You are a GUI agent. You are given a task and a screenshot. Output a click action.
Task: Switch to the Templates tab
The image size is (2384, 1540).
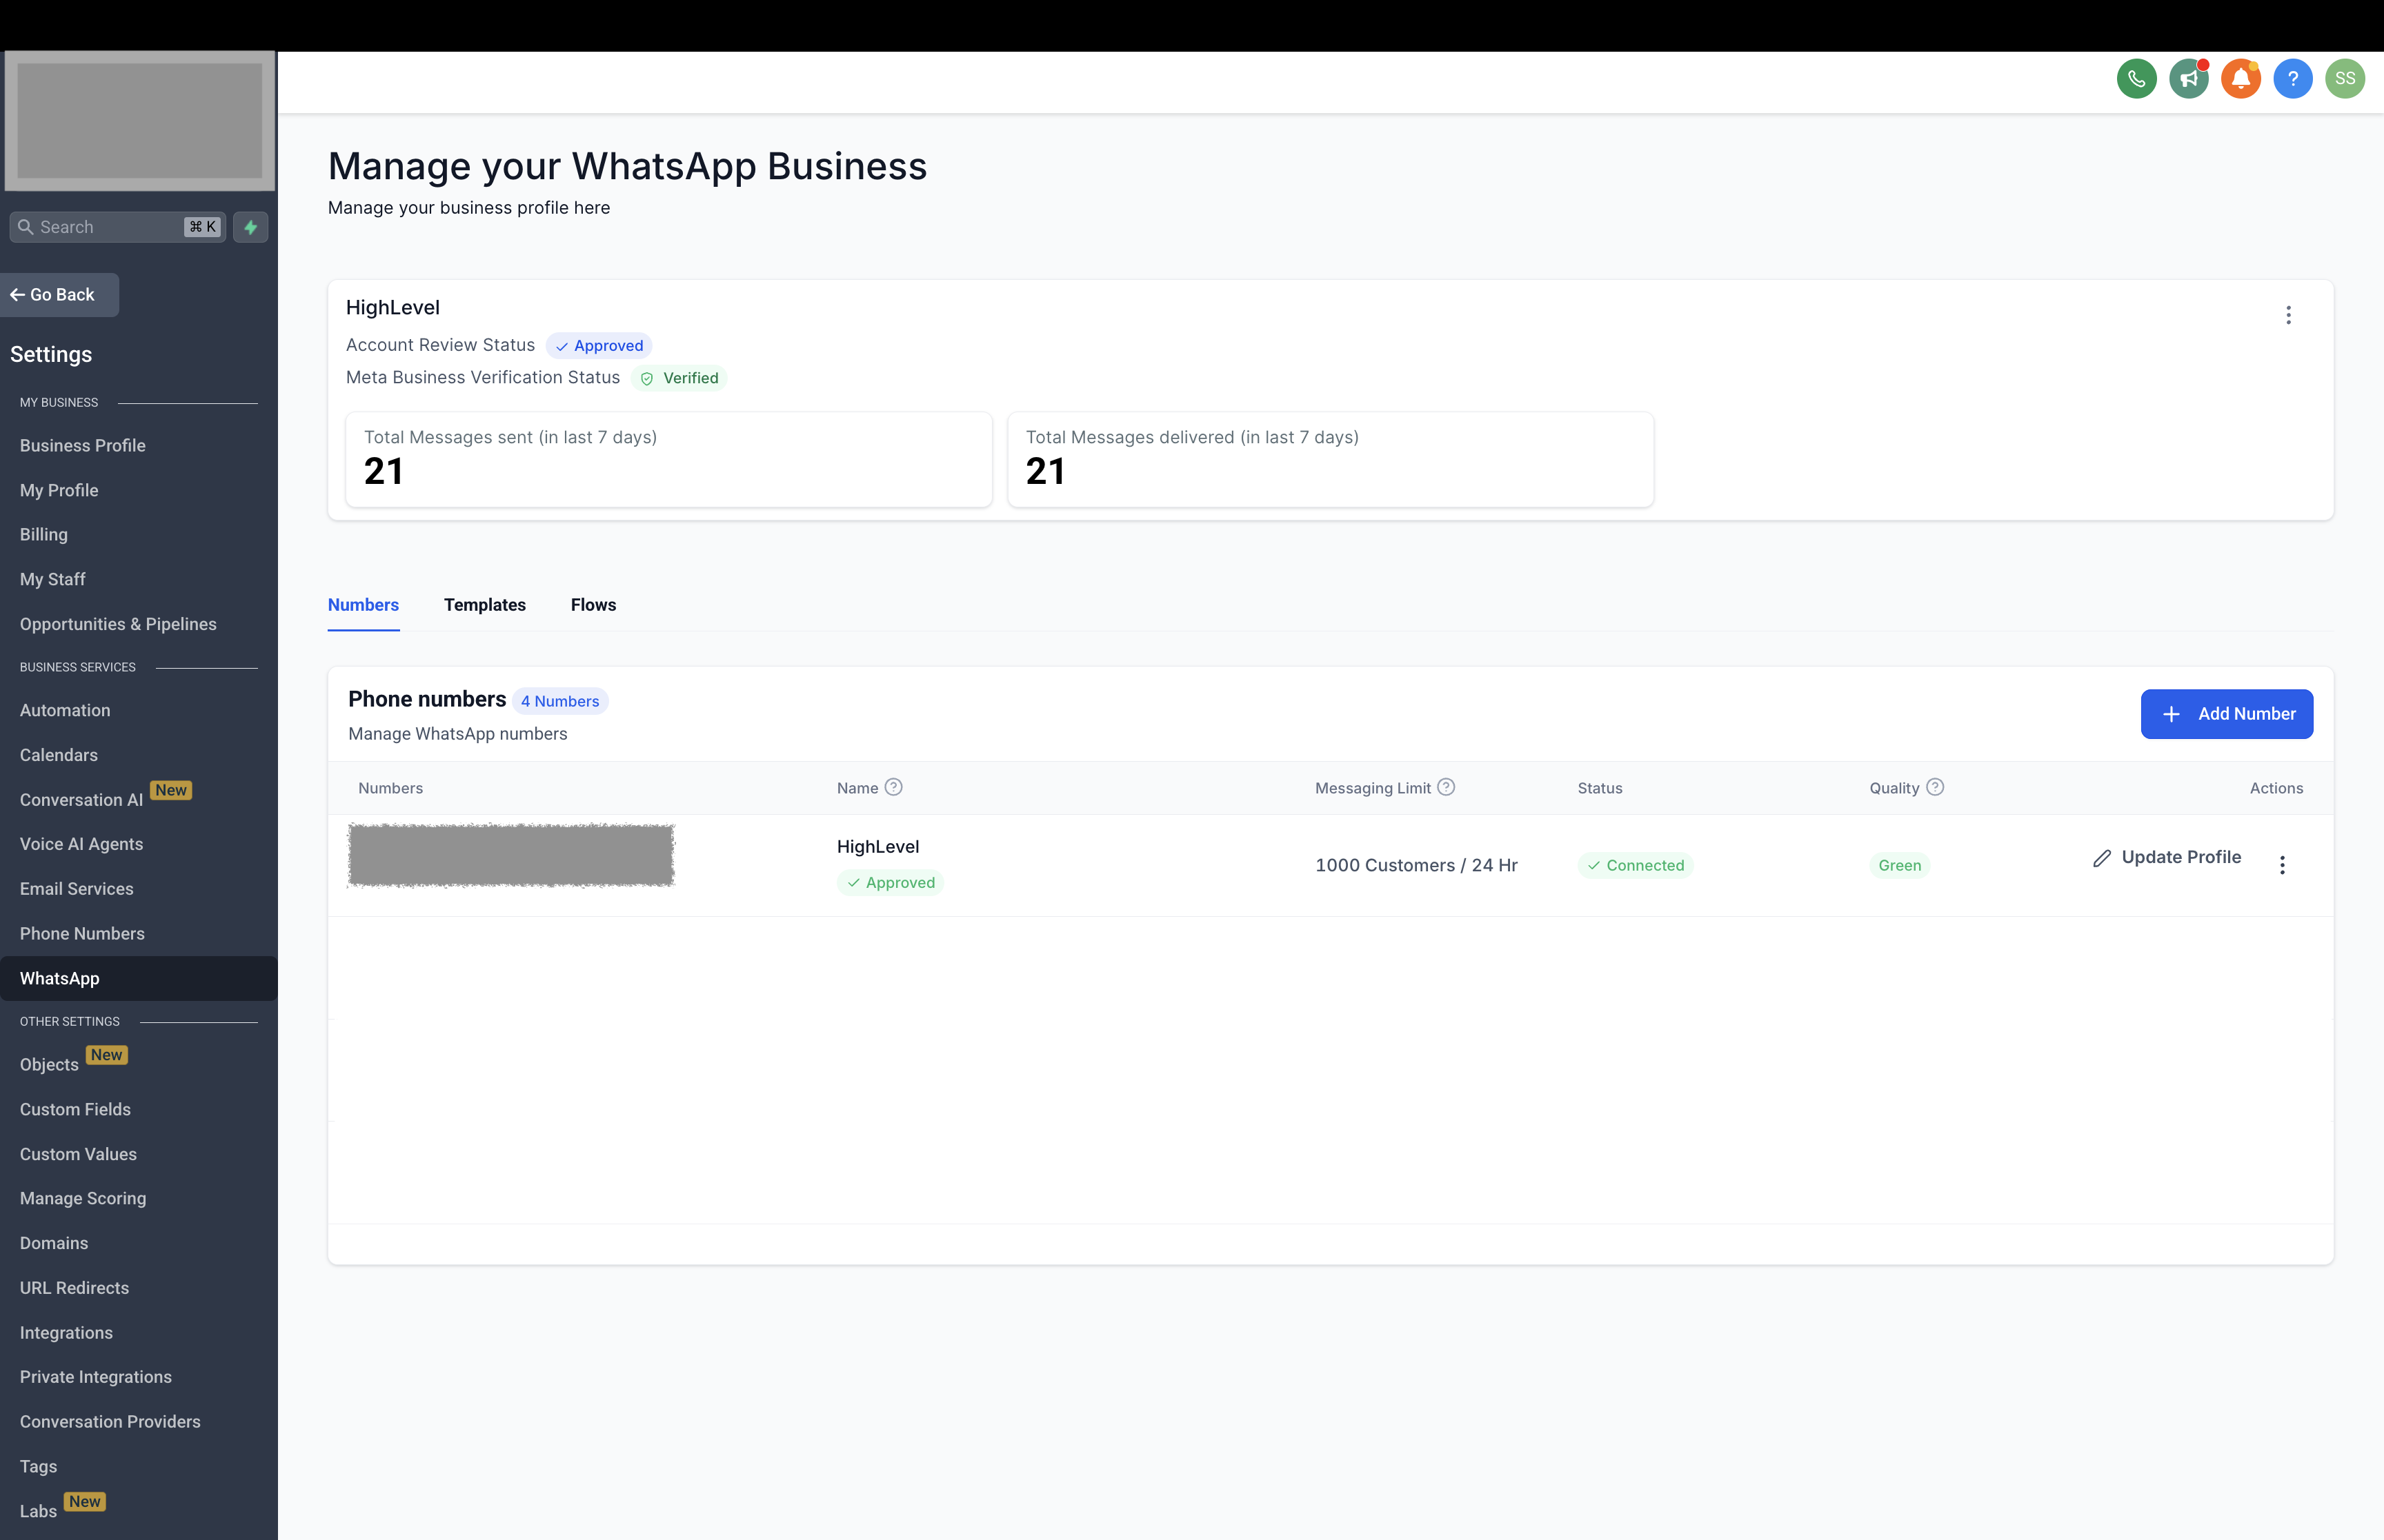484,605
